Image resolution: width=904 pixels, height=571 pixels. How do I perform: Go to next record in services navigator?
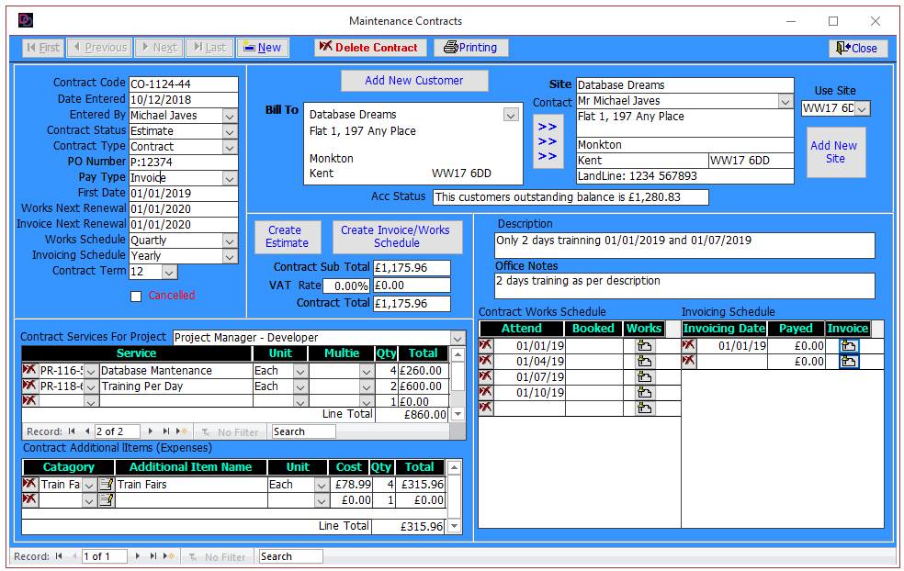pyautogui.click(x=151, y=431)
